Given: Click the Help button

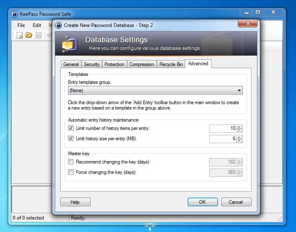Looking at the screenshot, I should click(75, 202).
